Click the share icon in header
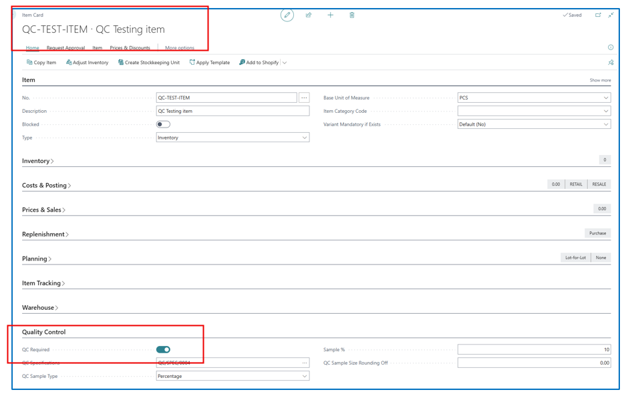624x394 pixels. (309, 15)
